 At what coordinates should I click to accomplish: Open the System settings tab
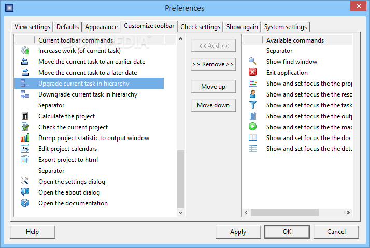286,27
